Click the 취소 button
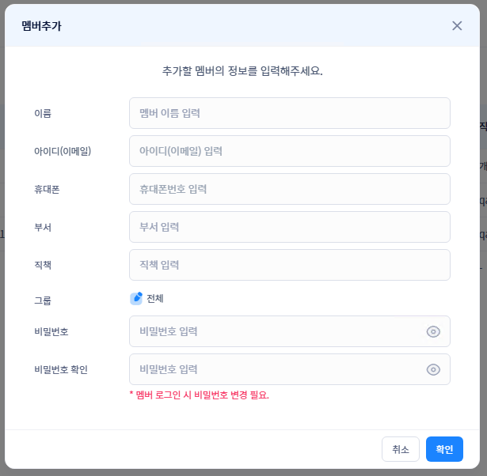The width and height of the screenshot is (487, 476). (x=401, y=449)
